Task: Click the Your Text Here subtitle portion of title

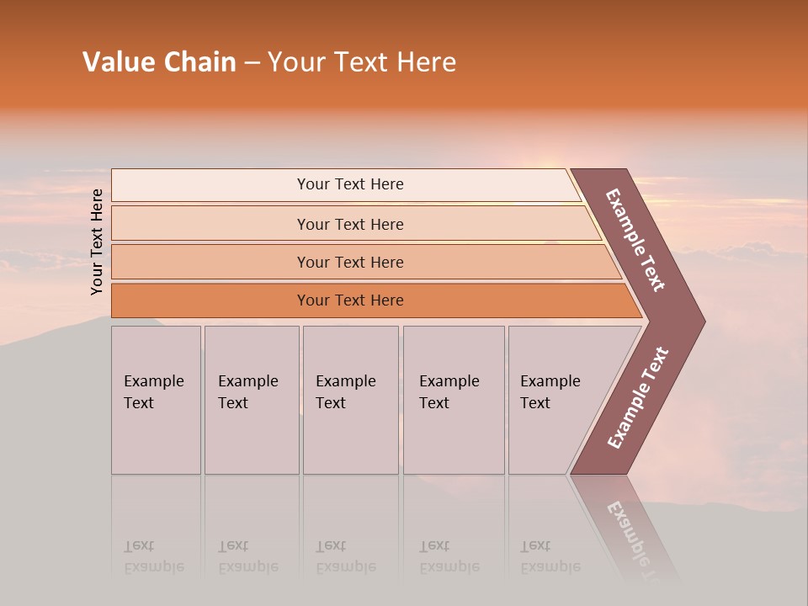Action: click(x=362, y=61)
